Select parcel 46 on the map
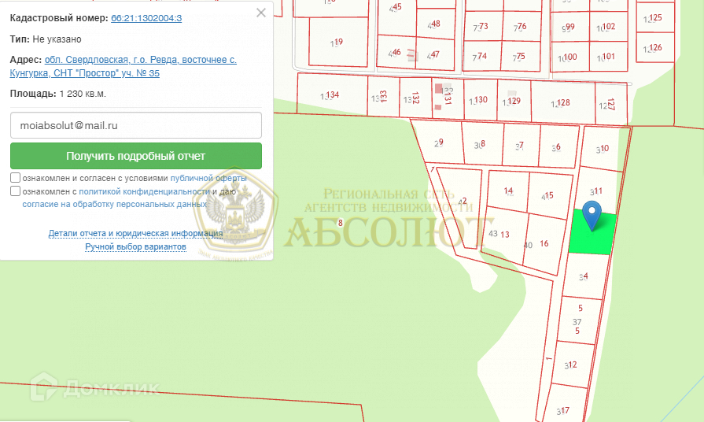 [x=396, y=52]
